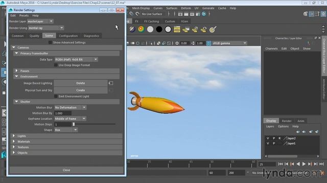This screenshot has width=327, height=183.
Task: Toggle R display type of layer2
Action: (x=279, y=138)
